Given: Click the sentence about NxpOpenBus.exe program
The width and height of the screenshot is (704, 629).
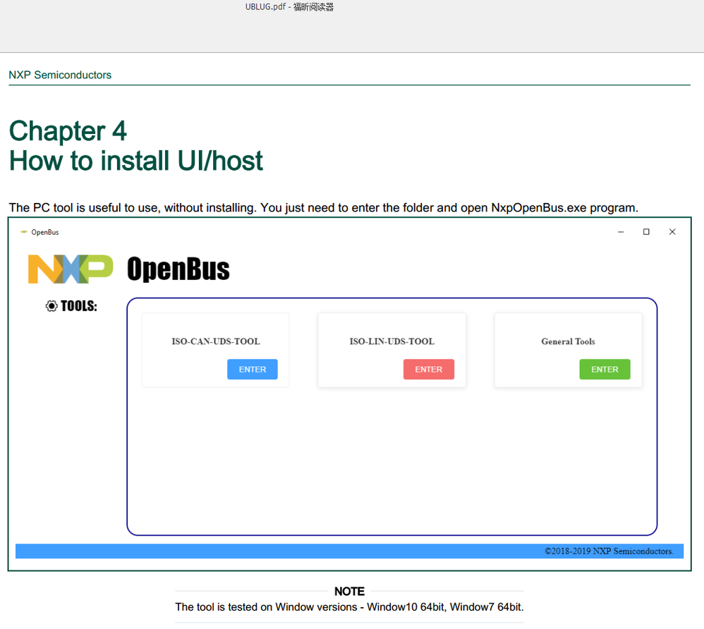Looking at the screenshot, I should [323, 208].
